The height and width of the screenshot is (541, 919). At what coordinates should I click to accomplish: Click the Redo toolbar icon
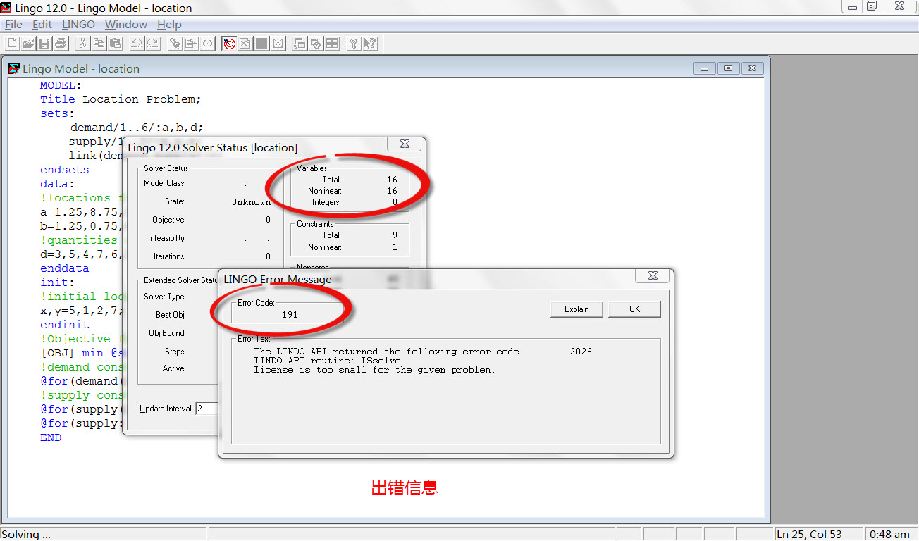153,44
